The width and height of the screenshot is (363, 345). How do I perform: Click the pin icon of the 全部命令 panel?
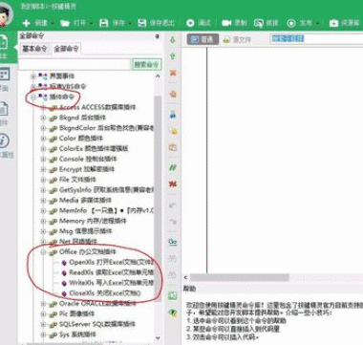point(157,36)
